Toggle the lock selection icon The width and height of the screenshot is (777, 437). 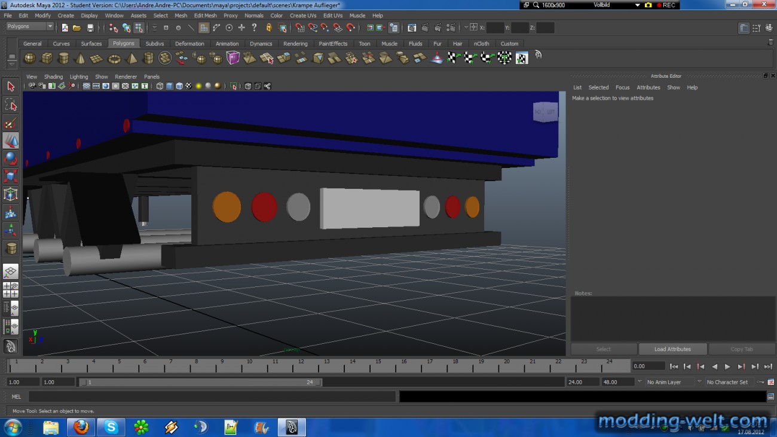(x=268, y=27)
